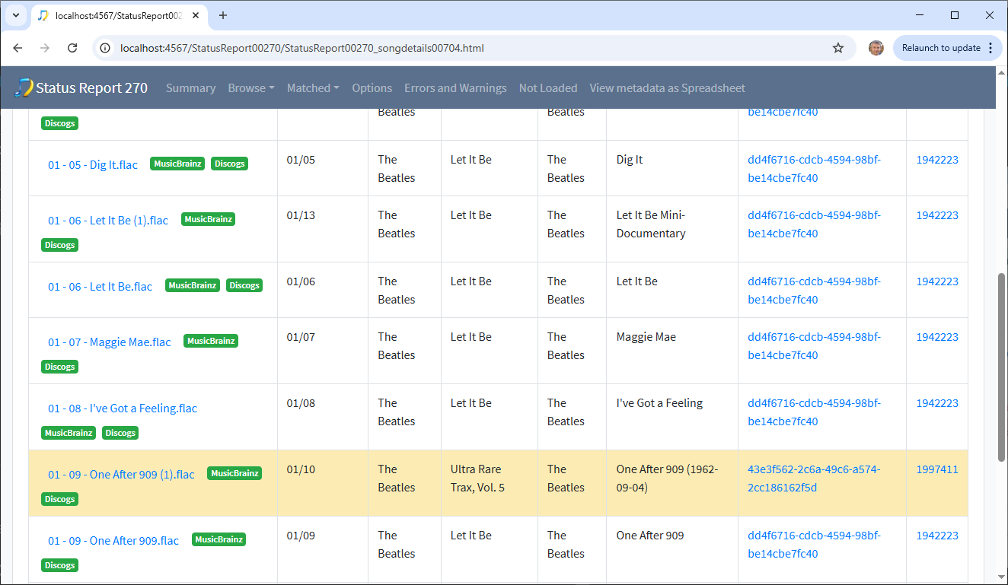Open a new browser tab
Image resolution: width=1008 pixels, height=585 pixels.
[223, 15]
